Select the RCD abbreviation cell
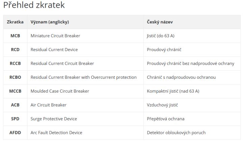 pyautogui.click(x=15, y=49)
